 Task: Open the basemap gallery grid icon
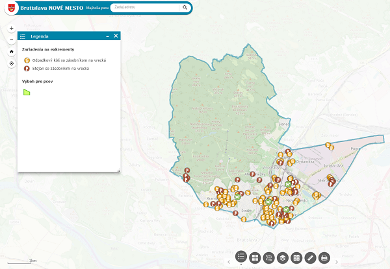(255, 258)
